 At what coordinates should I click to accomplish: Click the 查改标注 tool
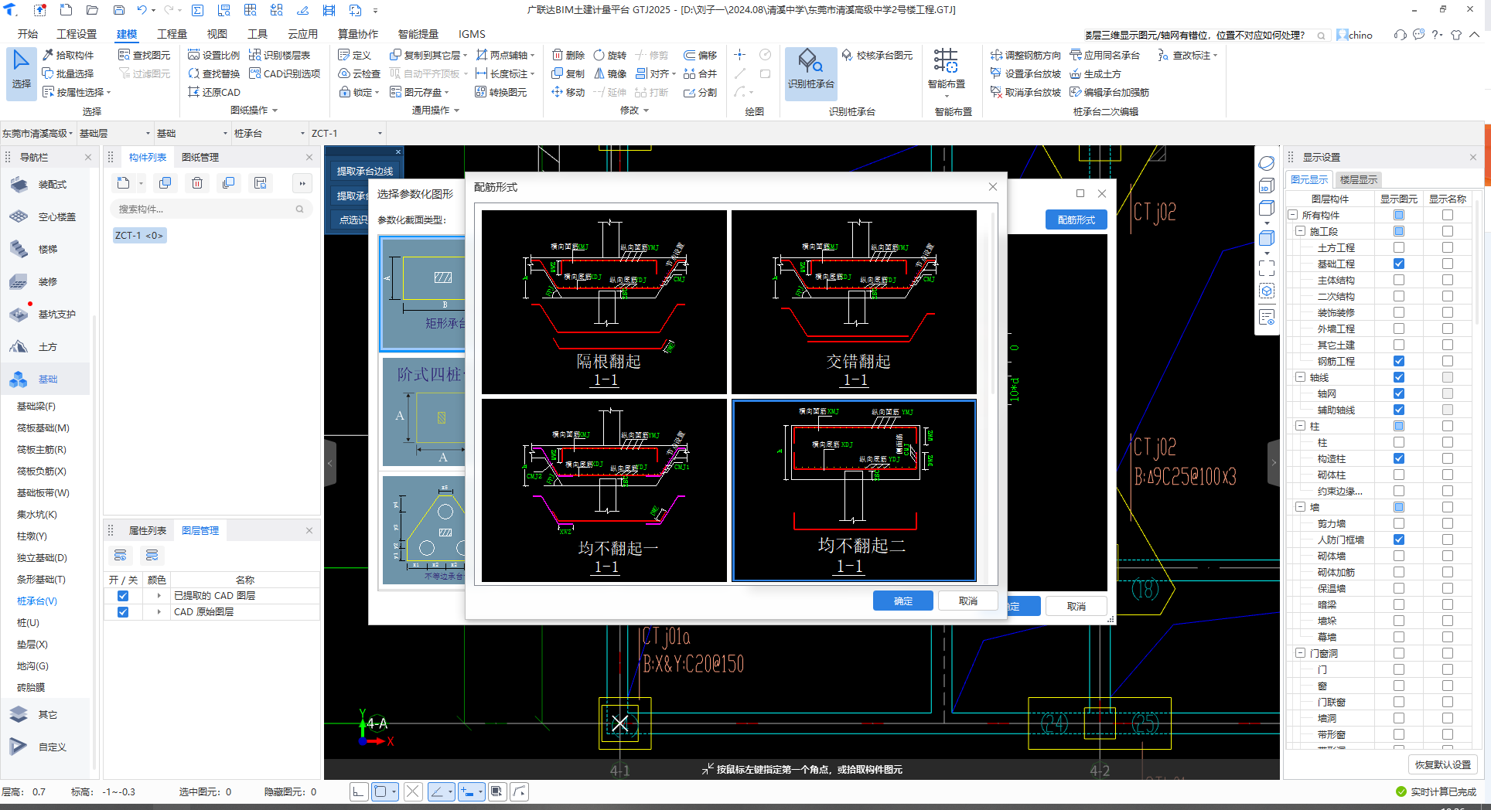(x=1187, y=55)
